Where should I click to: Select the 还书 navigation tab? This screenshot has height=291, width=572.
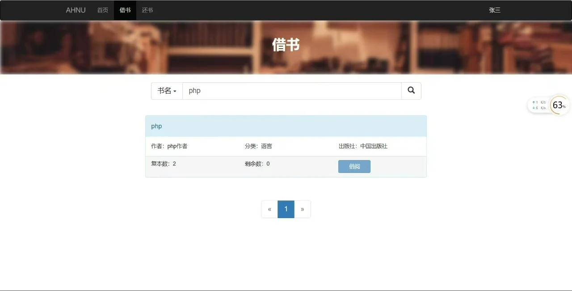(x=147, y=10)
